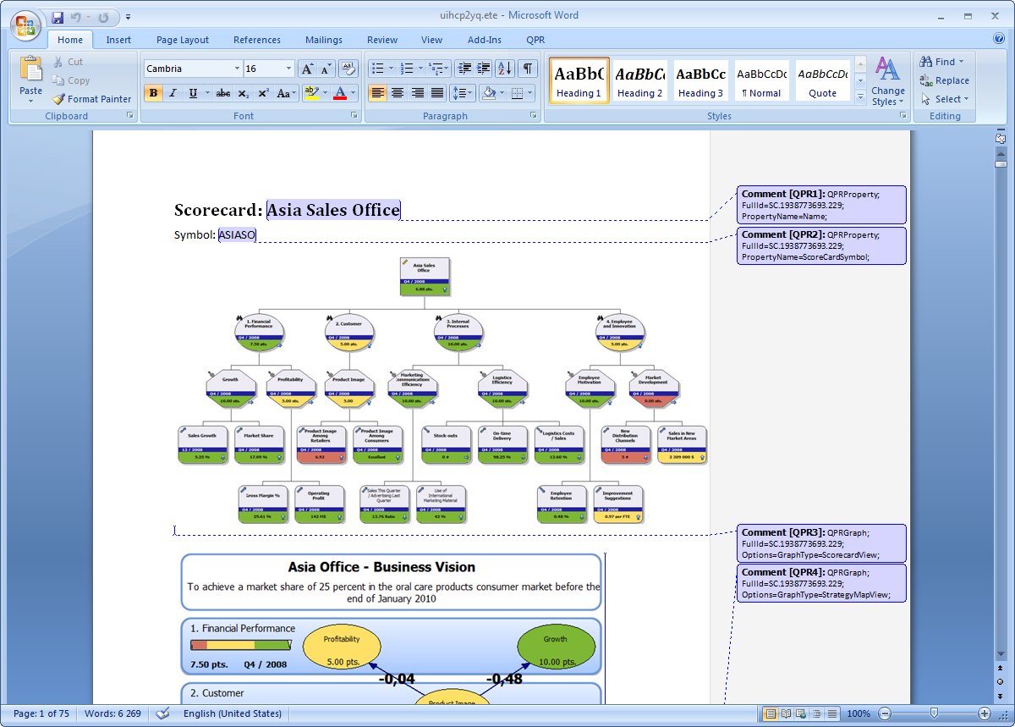1015x727 pixels.
Task: Go to the References tab
Action: [257, 40]
